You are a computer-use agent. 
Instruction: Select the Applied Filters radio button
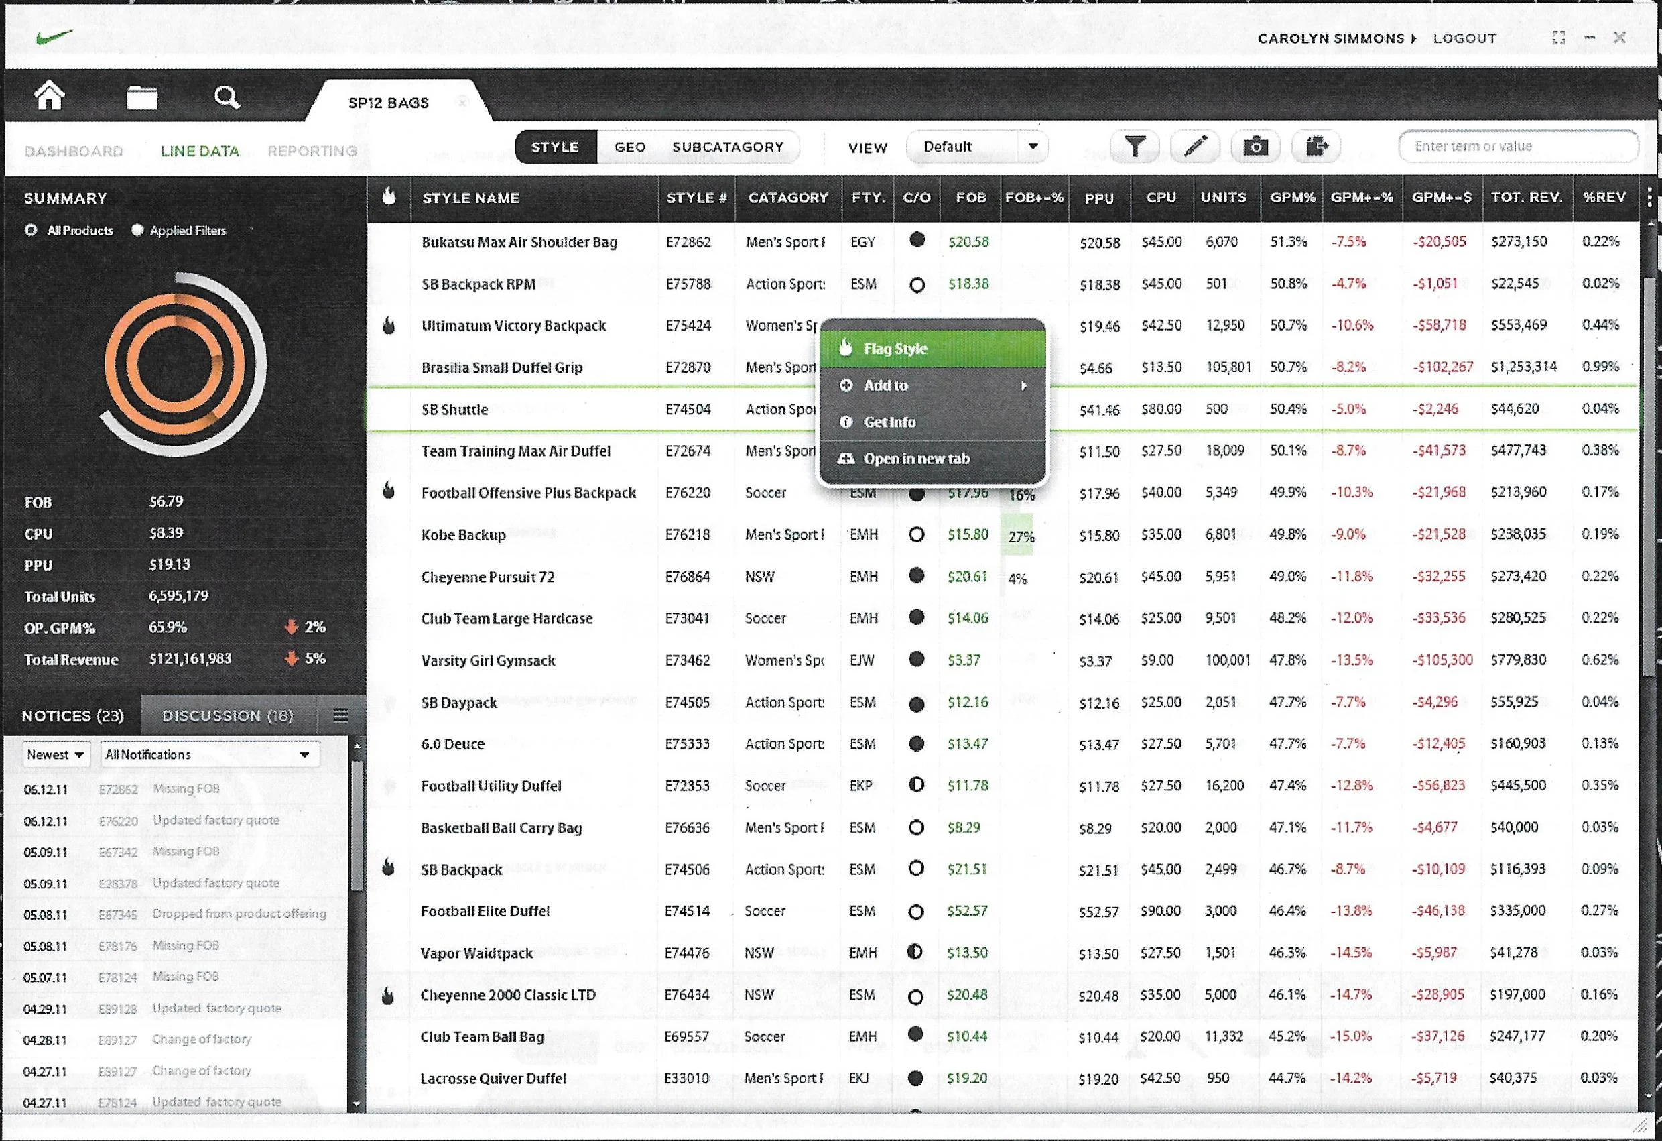(x=137, y=231)
